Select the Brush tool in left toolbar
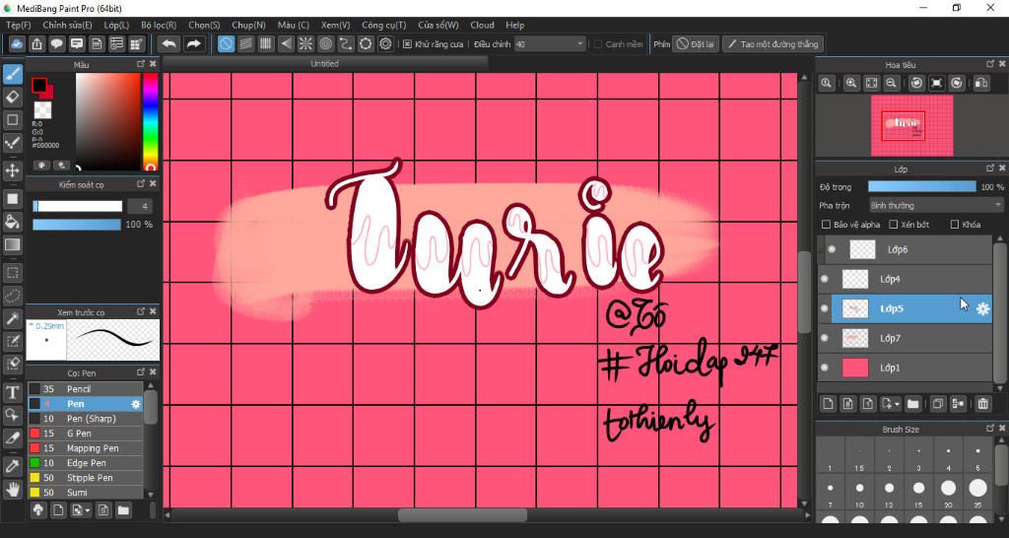Screen dimensions: 1009x538 pyautogui.click(x=12, y=75)
